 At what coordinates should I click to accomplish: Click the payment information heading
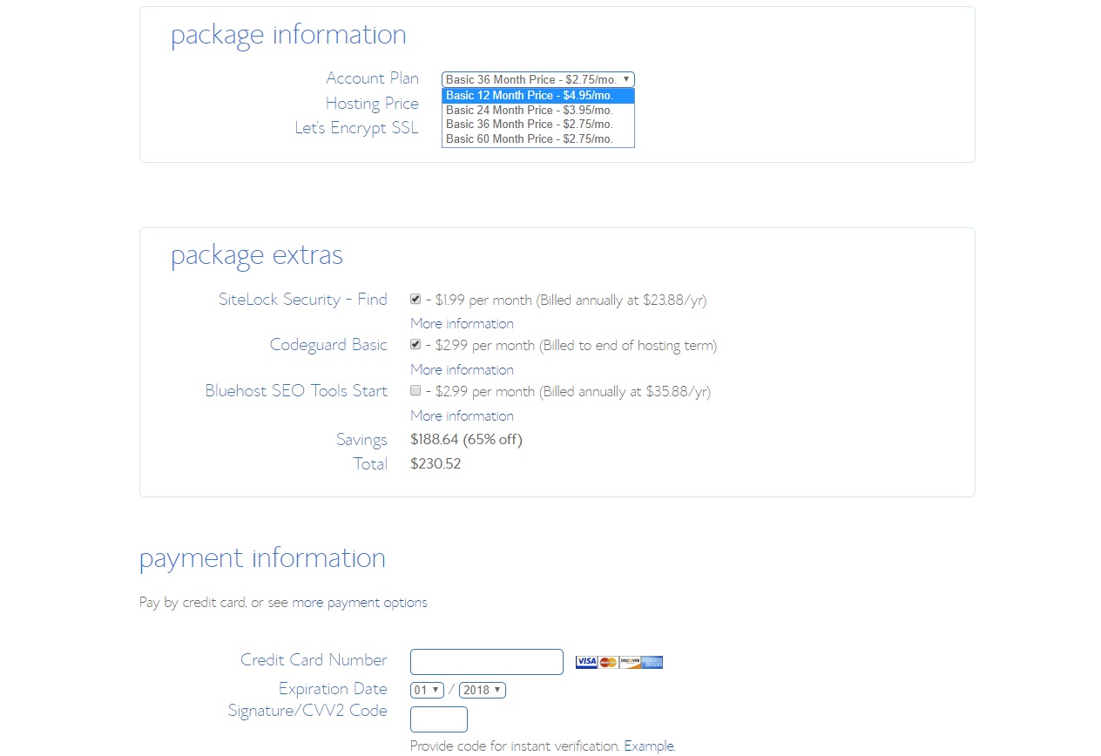click(x=262, y=557)
